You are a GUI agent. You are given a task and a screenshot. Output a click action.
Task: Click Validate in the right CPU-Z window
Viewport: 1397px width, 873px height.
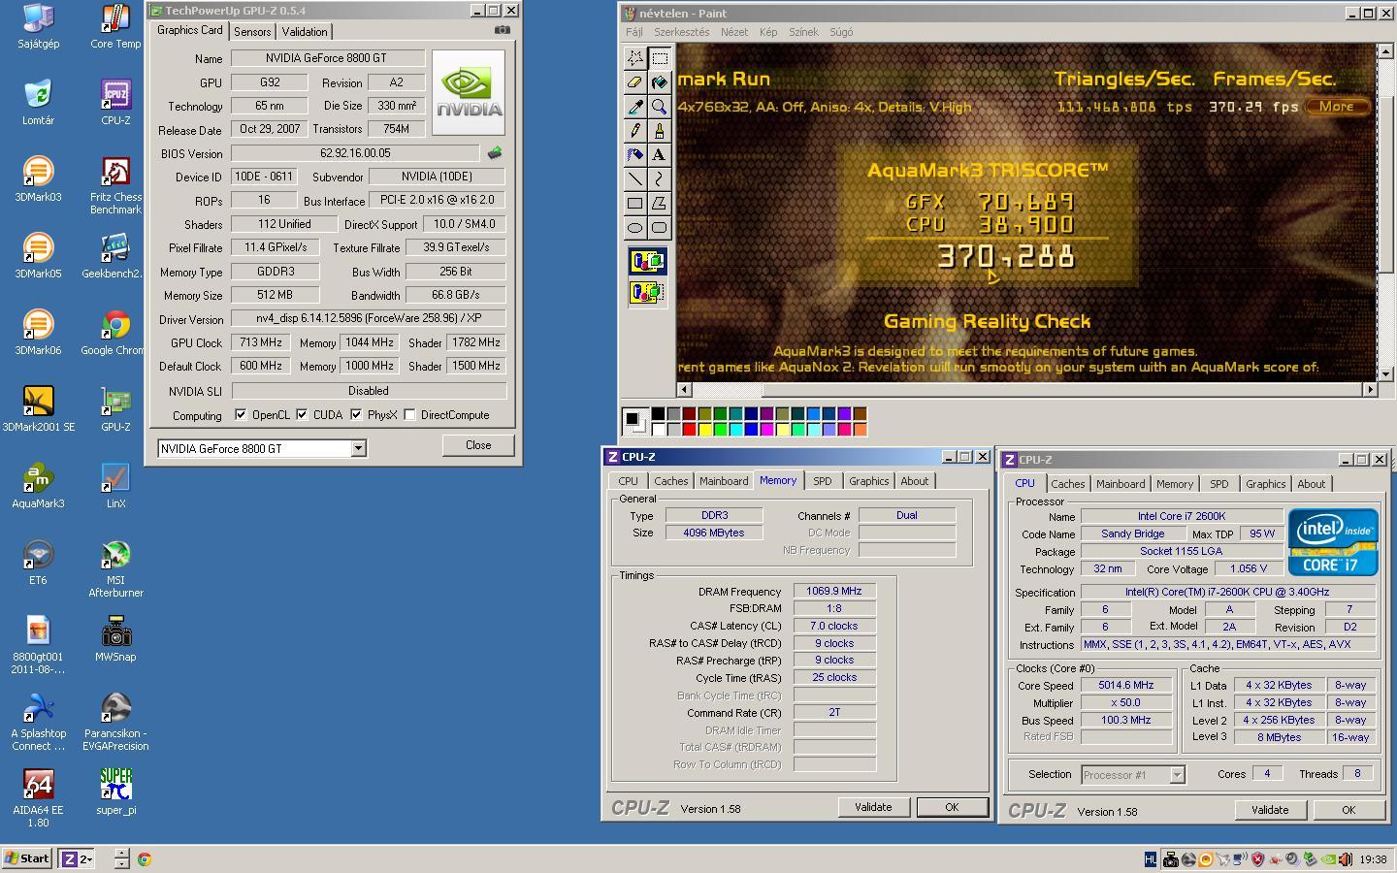[x=1270, y=810]
